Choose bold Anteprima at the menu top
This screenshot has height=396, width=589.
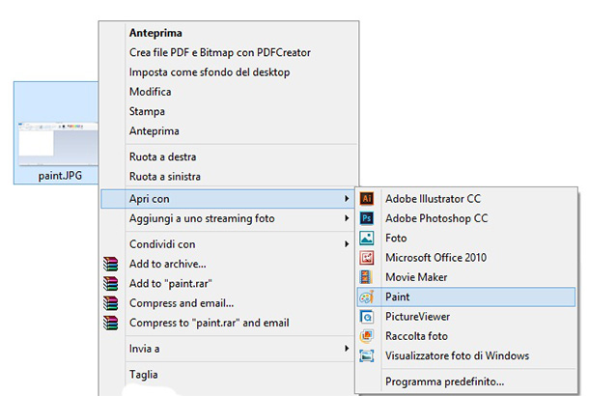click(x=155, y=33)
